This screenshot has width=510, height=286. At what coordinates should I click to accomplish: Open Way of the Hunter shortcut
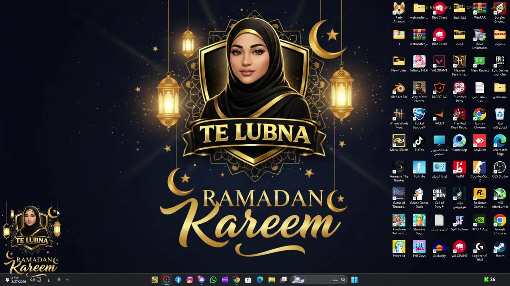point(419,93)
